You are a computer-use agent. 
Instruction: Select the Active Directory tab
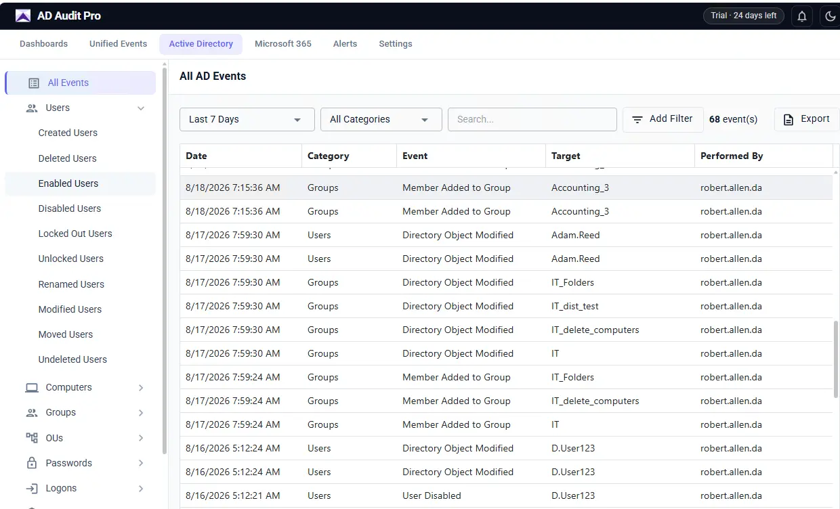pyautogui.click(x=201, y=44)
